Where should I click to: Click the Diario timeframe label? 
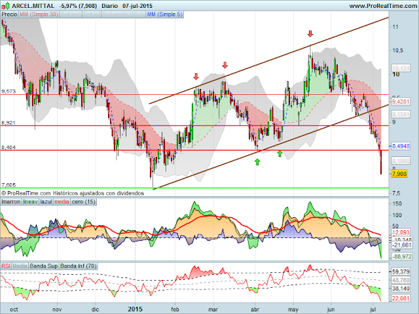[109, 6]
